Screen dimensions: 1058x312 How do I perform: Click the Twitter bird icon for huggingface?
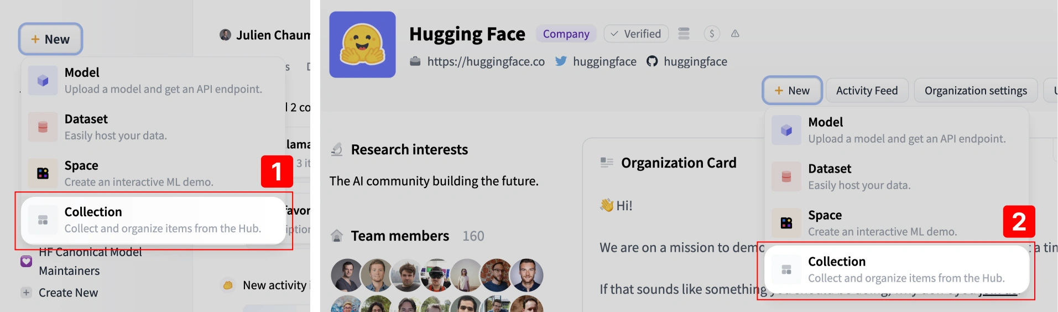(561, 61)
